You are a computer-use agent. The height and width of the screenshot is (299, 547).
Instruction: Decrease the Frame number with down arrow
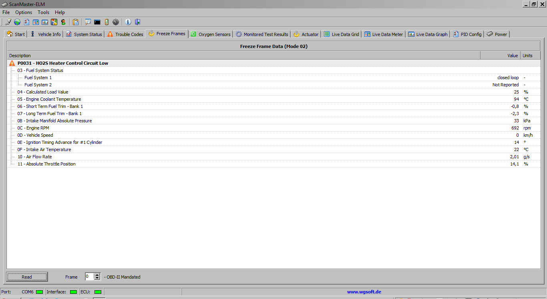pyautogui.click(x=97, y=278)
